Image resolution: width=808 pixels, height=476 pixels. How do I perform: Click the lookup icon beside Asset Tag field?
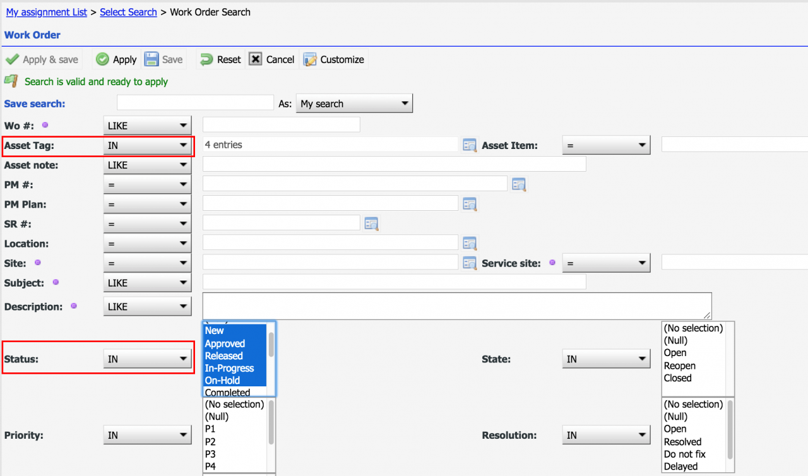coord(469,145)
